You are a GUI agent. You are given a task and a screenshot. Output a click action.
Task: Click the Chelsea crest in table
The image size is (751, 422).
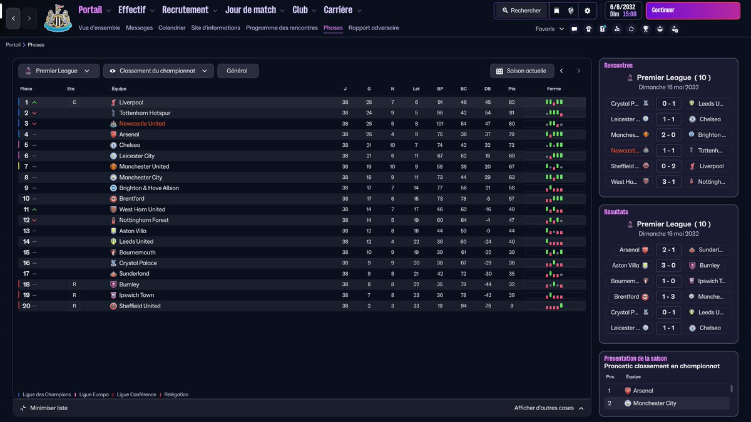113,145
